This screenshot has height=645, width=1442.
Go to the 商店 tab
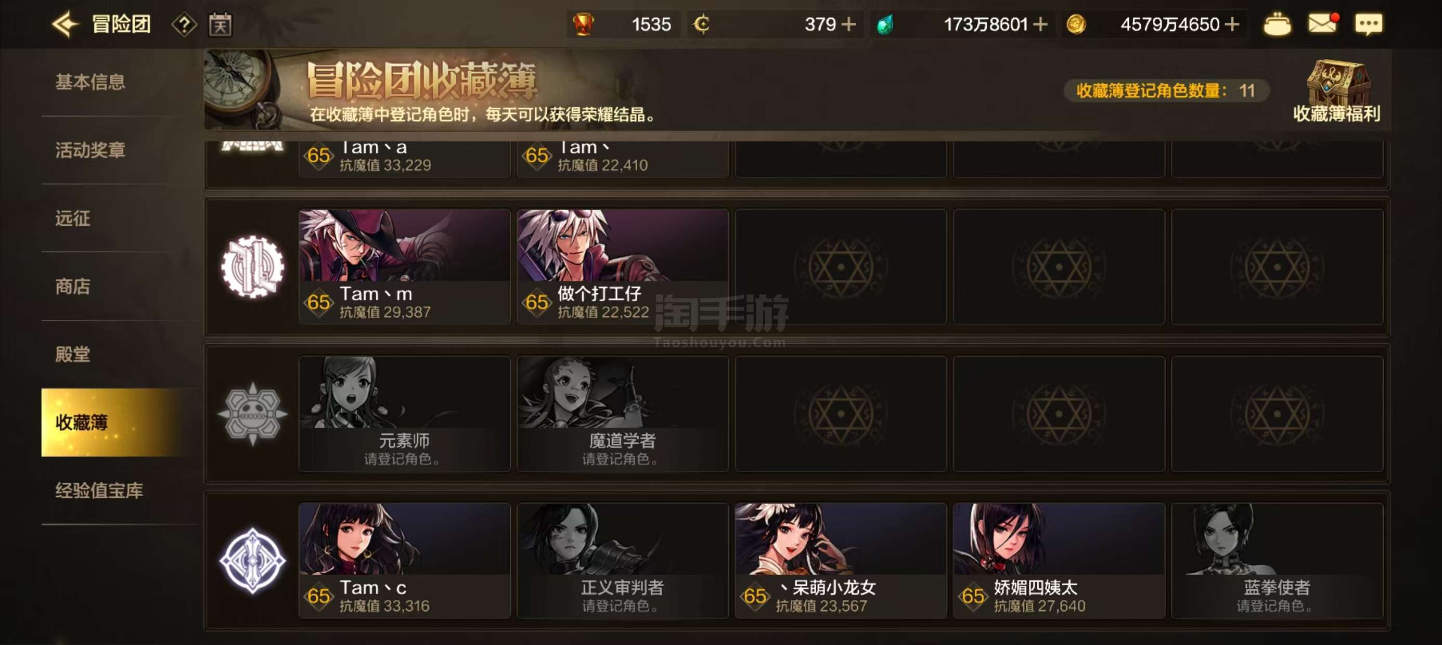[73, 286]
